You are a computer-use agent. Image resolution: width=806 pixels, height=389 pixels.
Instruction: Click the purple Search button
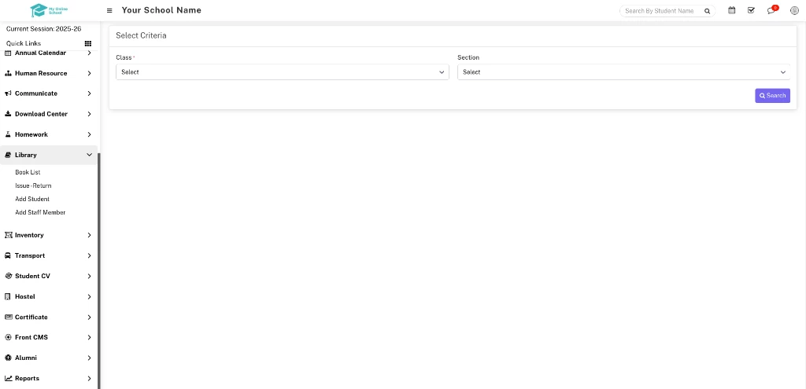tap(773, 95)
